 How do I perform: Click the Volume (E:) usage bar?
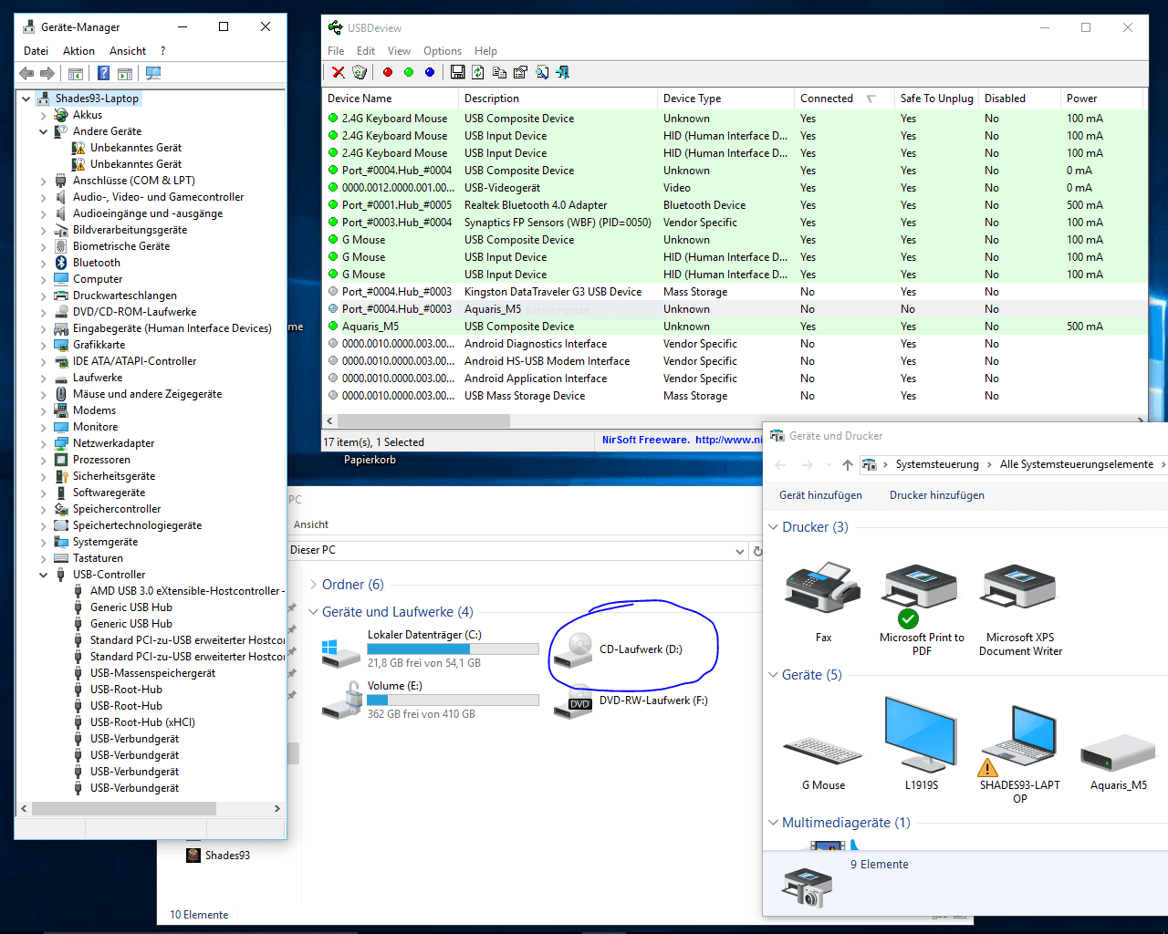tap(453, 700)
